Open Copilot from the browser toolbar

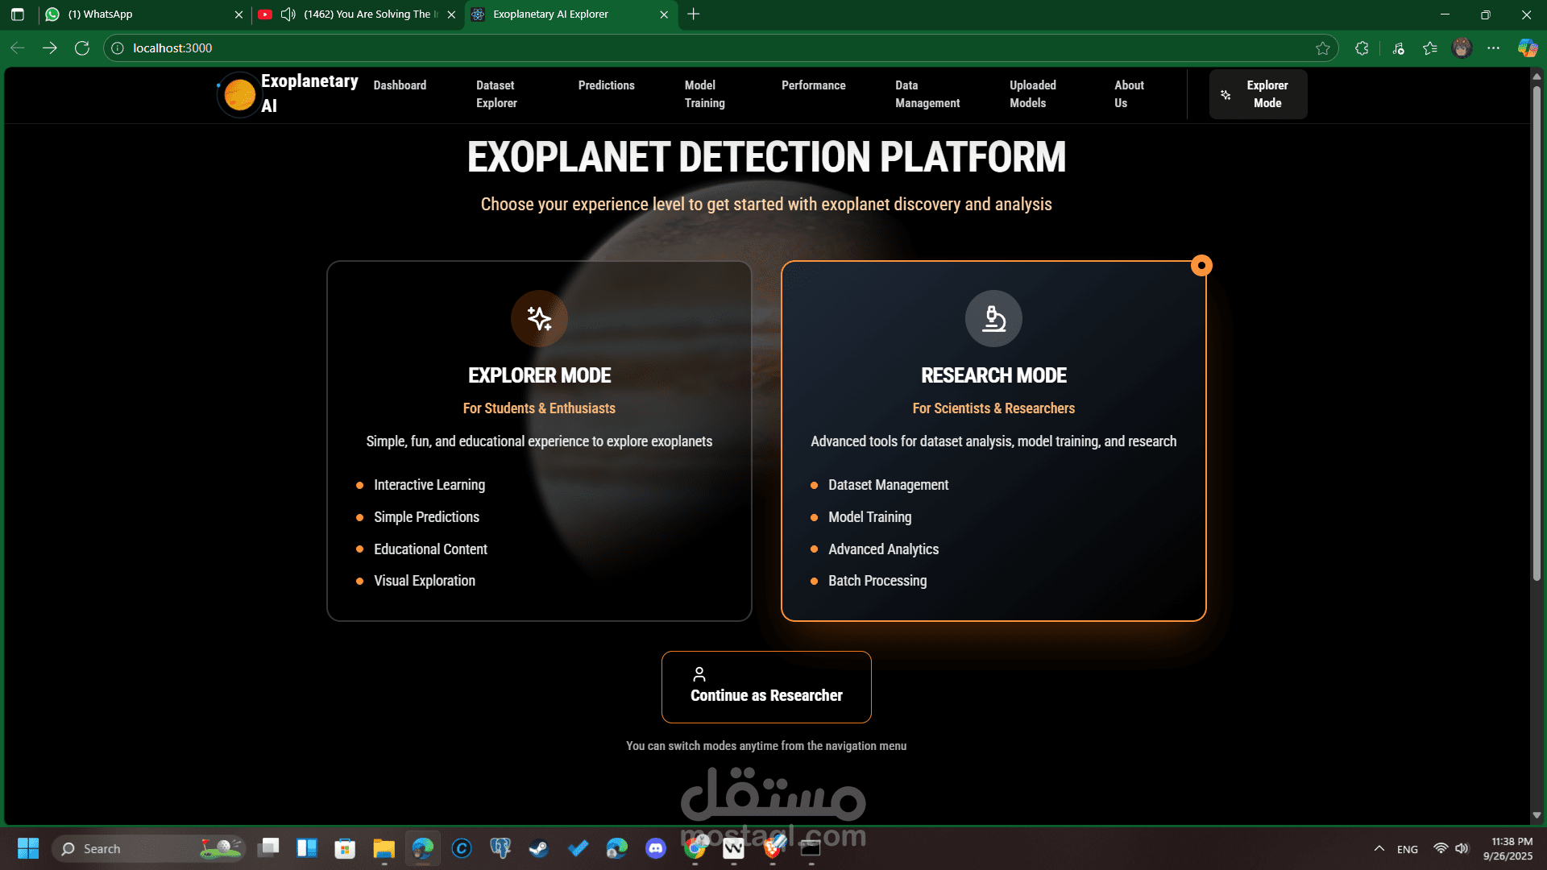pos(1528,48)
